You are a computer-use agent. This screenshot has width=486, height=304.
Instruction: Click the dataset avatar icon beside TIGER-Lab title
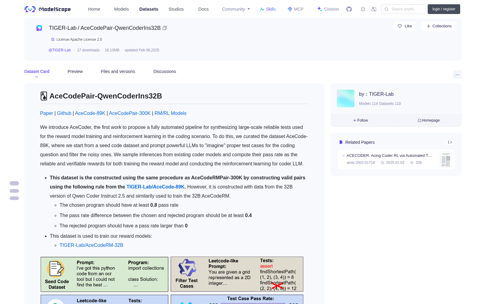pyautogui.click(x=39, y=28)
